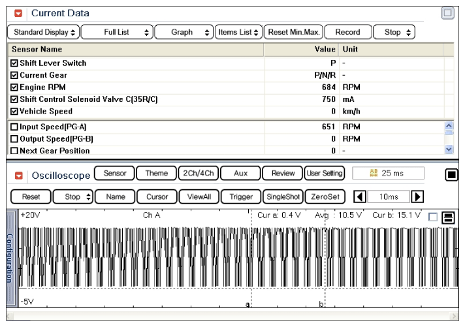Image resolution: width=465 pixels, height=327 pixels.
Task: Open the Items List dropdown
Action: point(238,32)
